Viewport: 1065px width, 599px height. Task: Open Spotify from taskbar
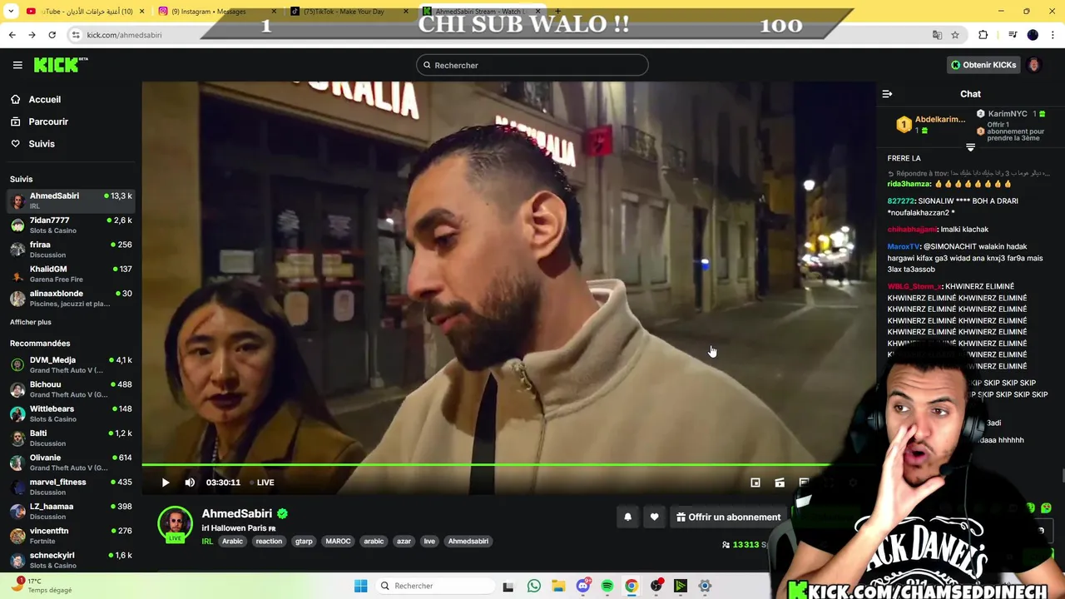pos(607,586)
